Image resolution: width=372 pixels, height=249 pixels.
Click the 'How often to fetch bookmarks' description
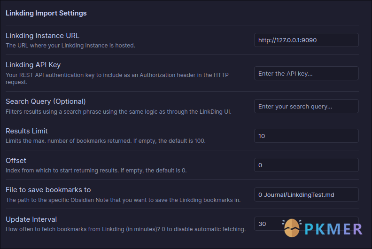(126, 229)
